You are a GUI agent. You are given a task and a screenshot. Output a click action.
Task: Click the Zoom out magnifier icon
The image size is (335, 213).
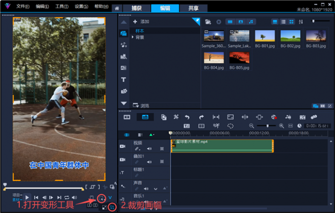[251, 126]
